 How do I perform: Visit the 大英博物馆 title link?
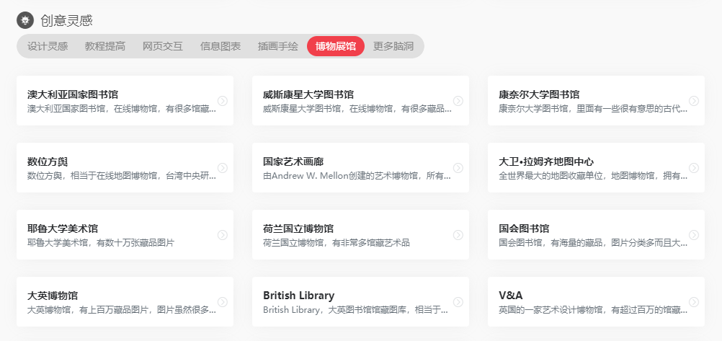[x=53, y=296]
